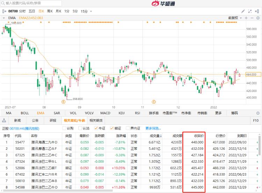Click the left sidebar toggle icon beside 00700

coord(4,11)
